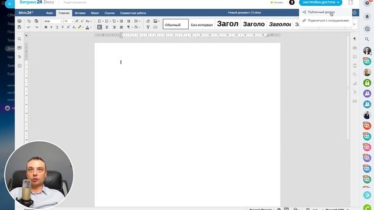Toggle strikethrough formatting

click(x=63, y=27)
